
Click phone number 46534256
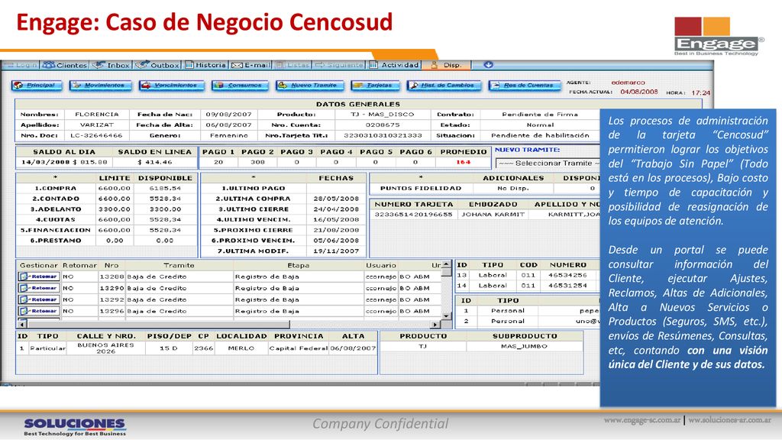coord(567,275)
